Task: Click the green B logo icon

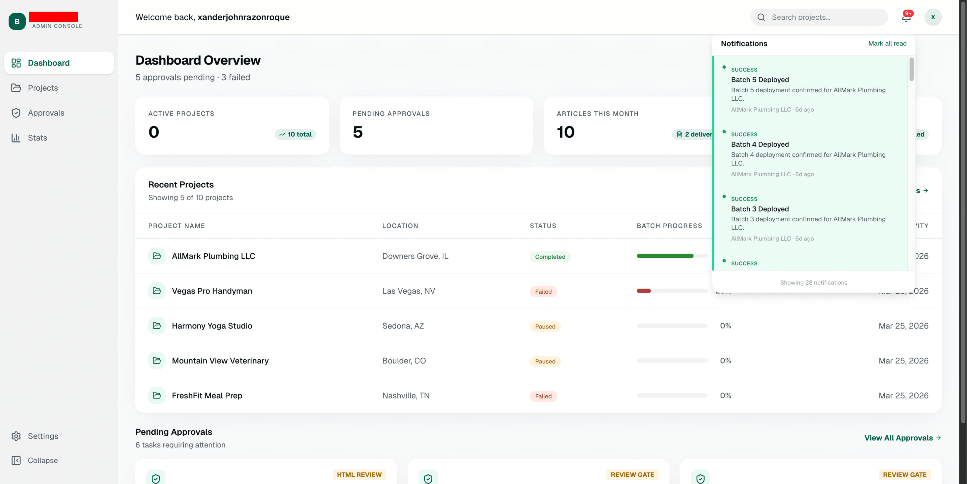Action: pyautogui.click(x=17, y=21)
